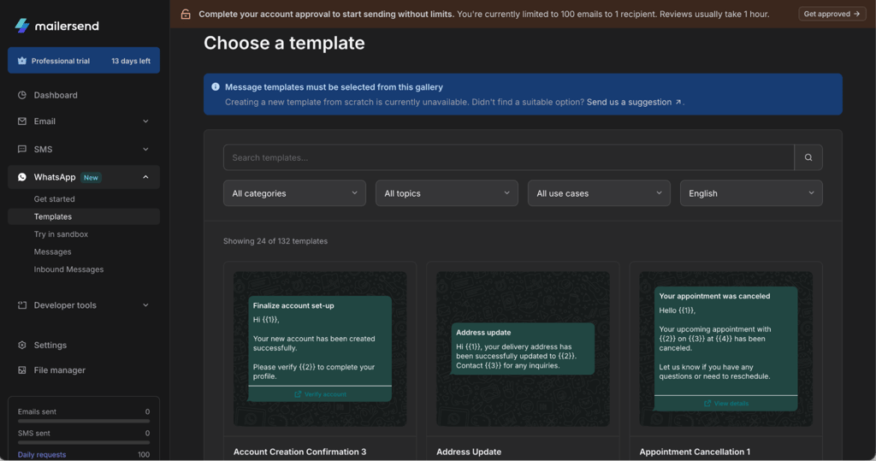Click the Emails sent progress bar
Viewport: 876px width, 461px height.
tap(84, 421)
